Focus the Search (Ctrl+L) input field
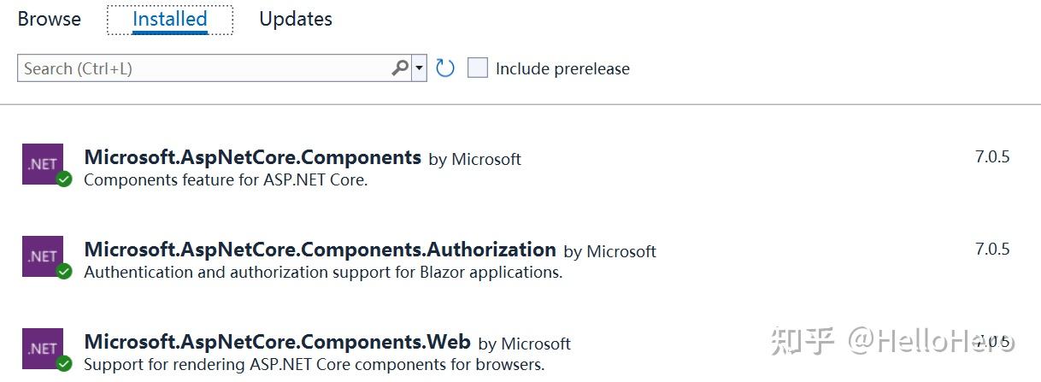Screen dimensions: 1041x382 pos(205,68)
